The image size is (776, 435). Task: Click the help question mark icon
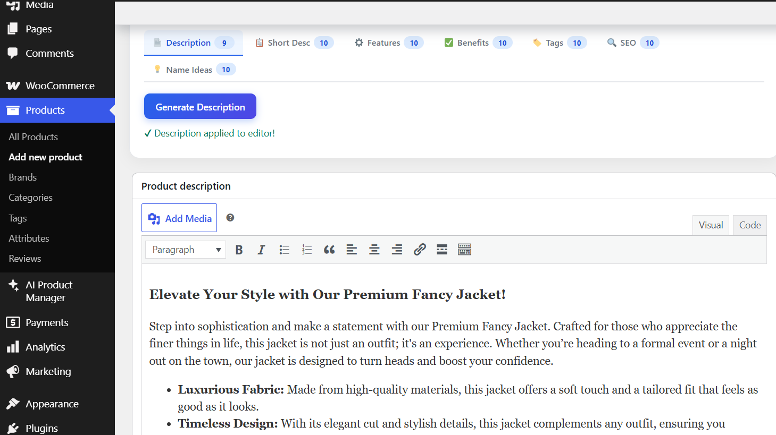click(x=230, y=217)
